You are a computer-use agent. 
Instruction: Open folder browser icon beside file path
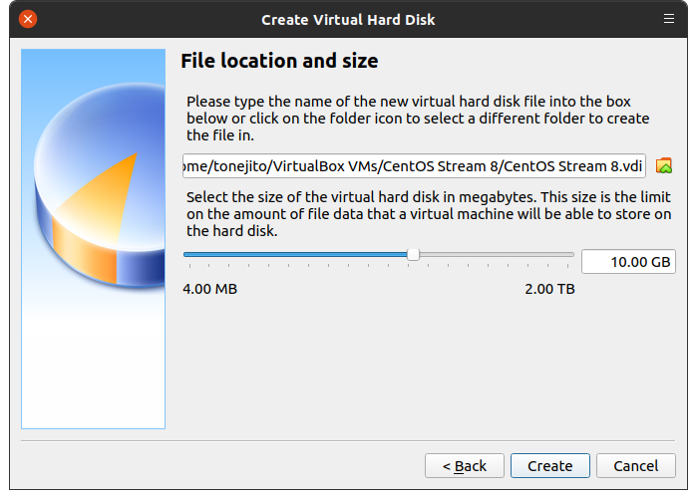click(x=664, y=165)
